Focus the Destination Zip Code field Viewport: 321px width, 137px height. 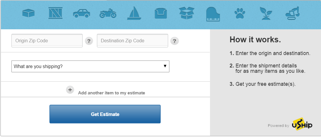[x=132, y=41]
